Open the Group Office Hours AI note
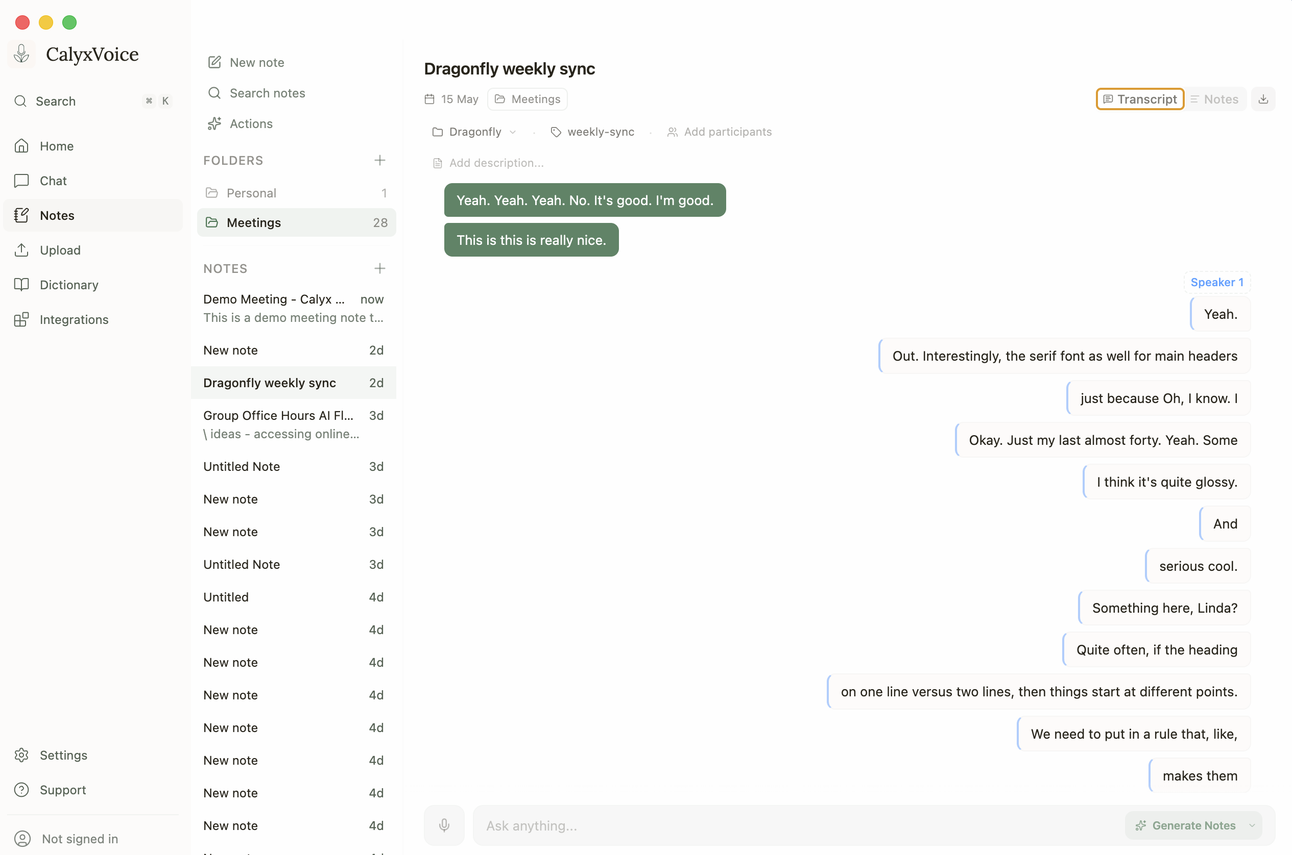Viewport: 1292px width, 855px height. (294, 425)
